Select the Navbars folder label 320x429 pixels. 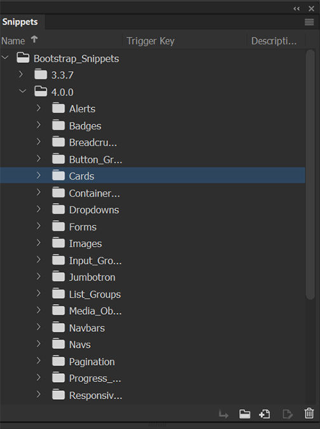pyautogui.click(x=87, y=328)
